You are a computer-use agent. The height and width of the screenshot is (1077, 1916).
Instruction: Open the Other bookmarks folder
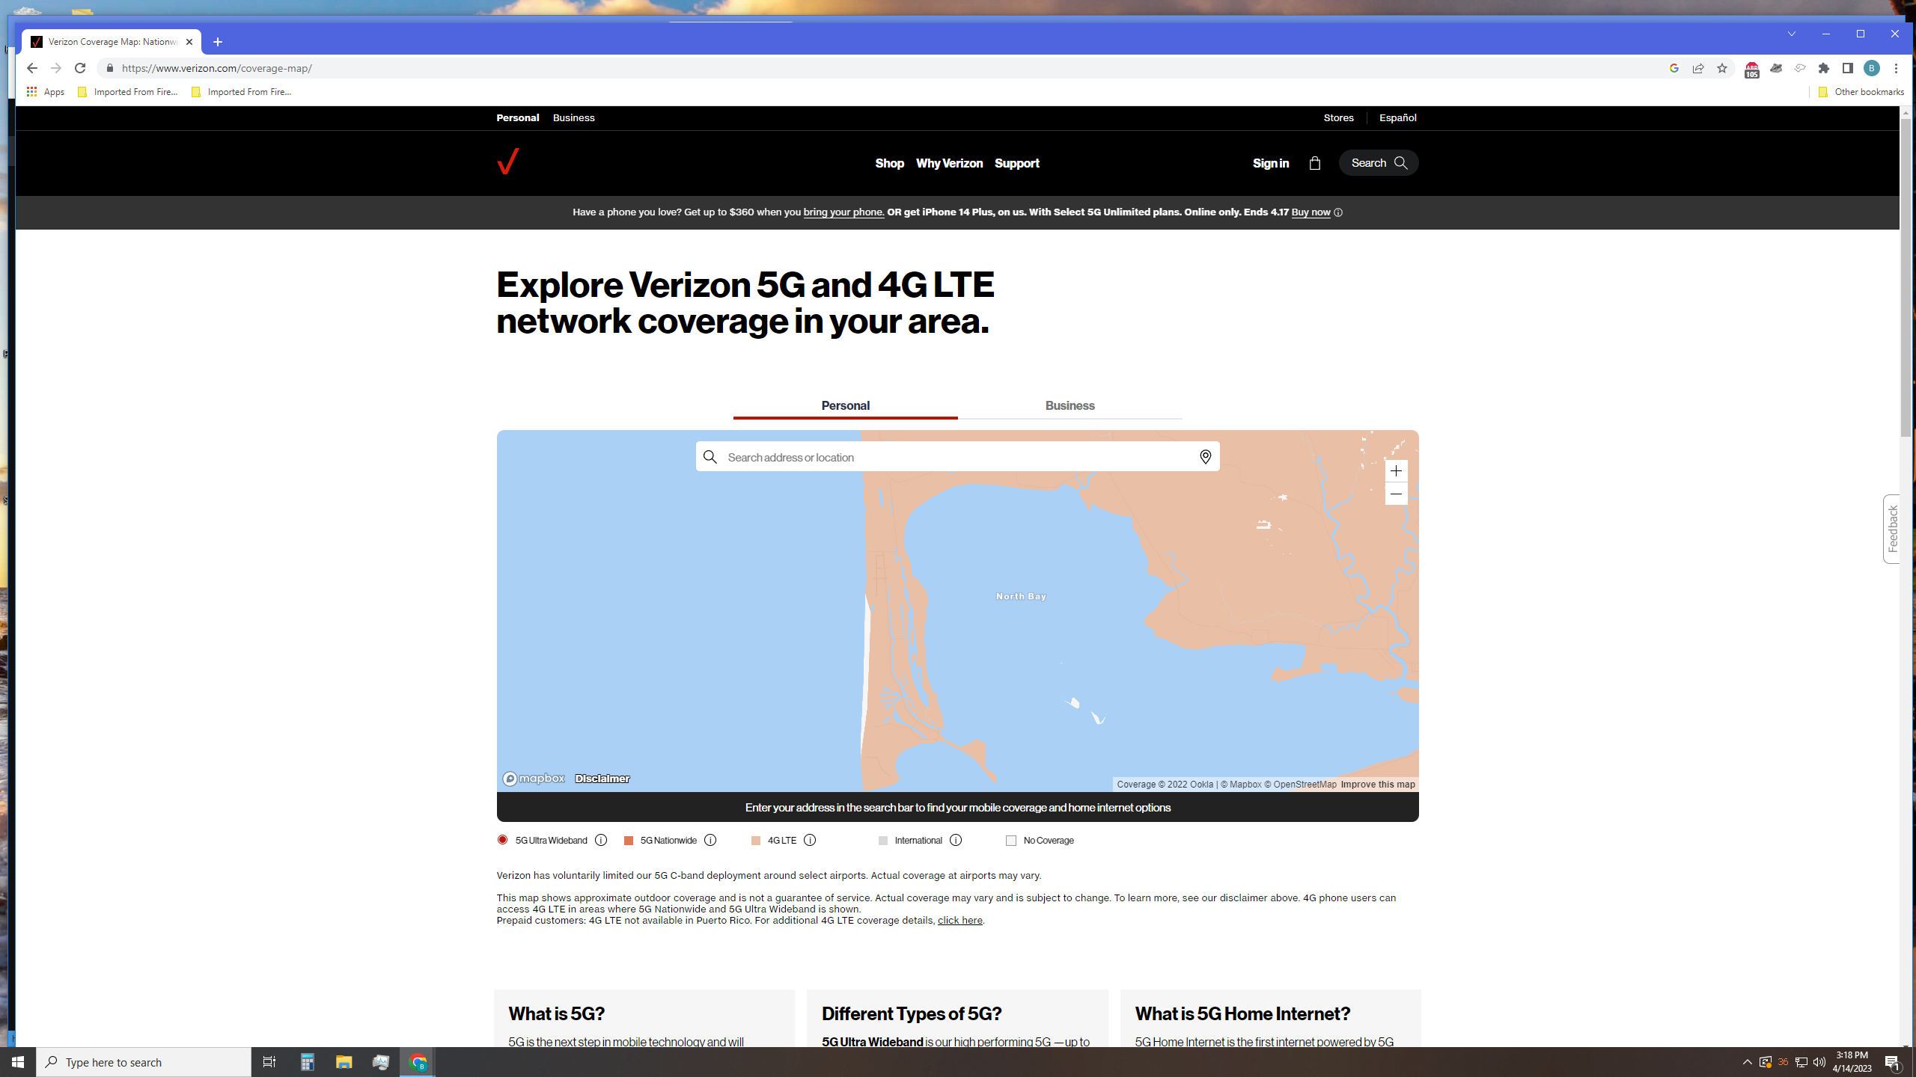pyautogui.click(x=1861, y=92)
